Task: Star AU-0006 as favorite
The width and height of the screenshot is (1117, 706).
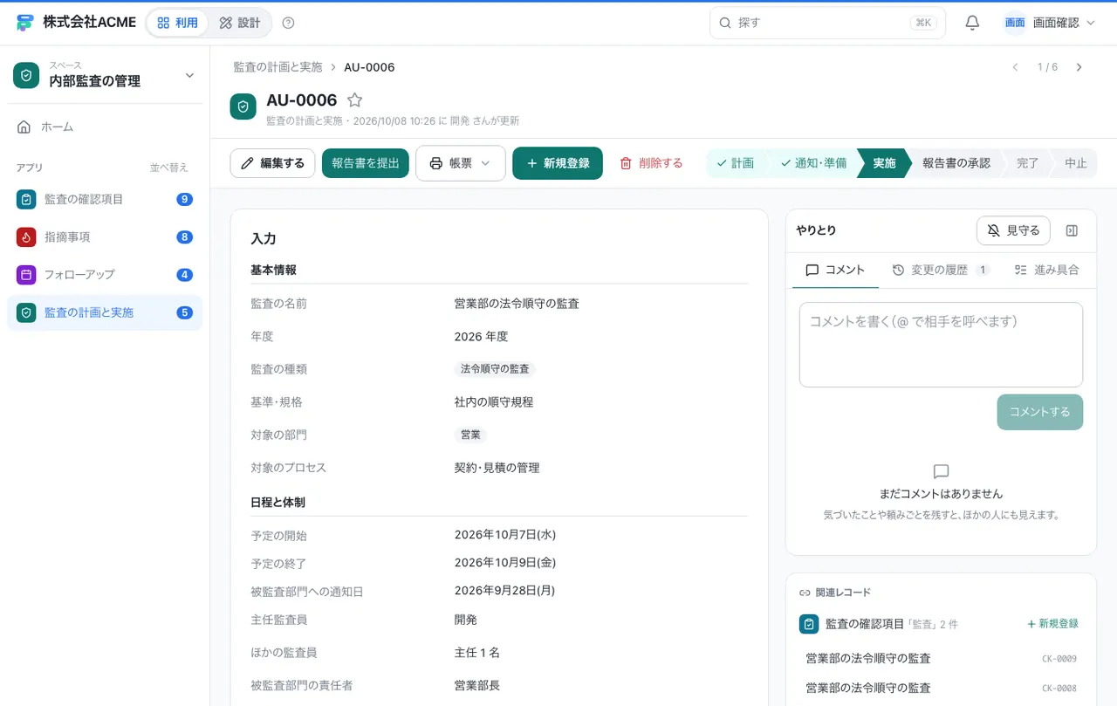Action: (354, 100)
